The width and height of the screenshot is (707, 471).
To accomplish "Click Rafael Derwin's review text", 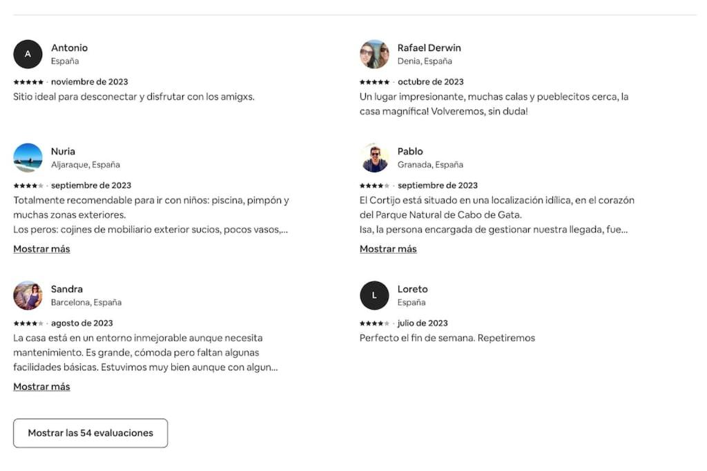I will coord(494,104).
